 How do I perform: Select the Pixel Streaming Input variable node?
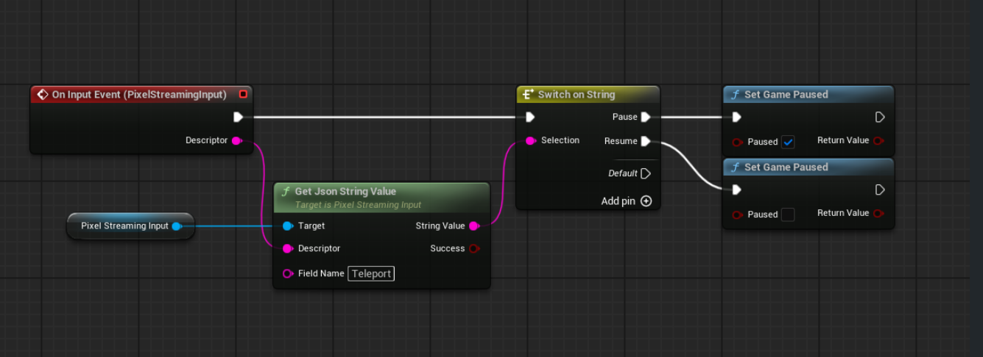tap(124, 226)
